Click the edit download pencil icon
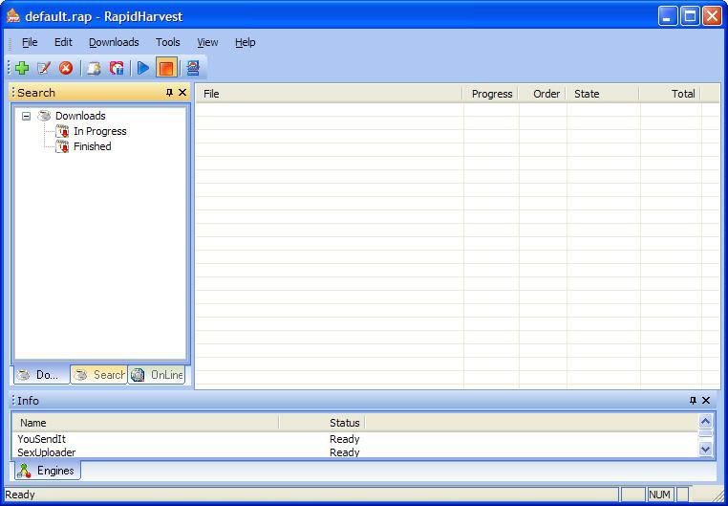 [x=44, y=68]
